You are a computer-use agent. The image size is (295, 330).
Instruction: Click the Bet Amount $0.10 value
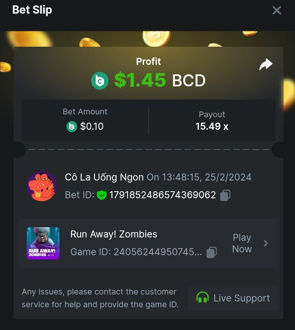tap(92, 126)
